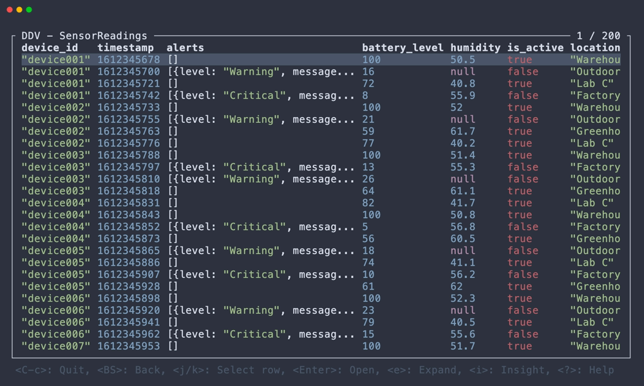This screenshot has width=644, height=386.
Task: Click humidity value 62
Action: click(x=457, y=286)
